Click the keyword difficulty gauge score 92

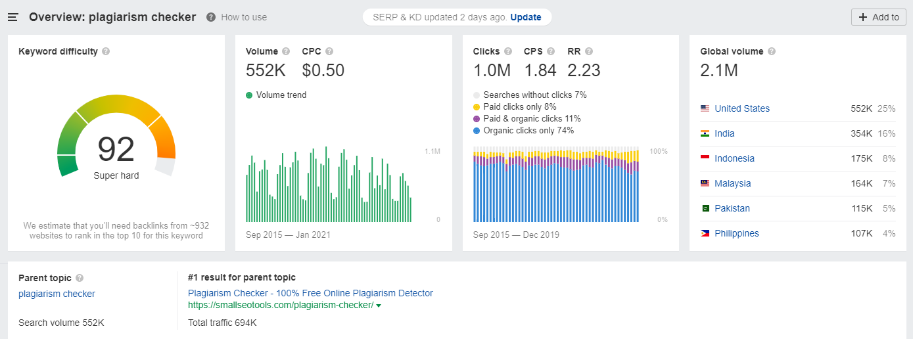pos(116,149)
